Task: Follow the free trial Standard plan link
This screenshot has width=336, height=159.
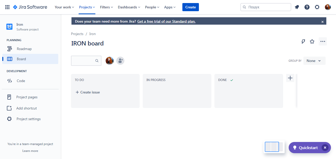Action: click(166, 21)
